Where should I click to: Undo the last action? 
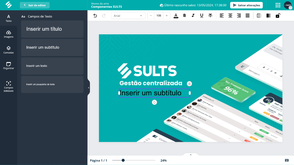95,16
